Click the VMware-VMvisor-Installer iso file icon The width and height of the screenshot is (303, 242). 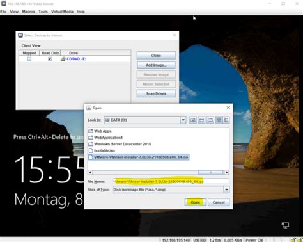click(91, 157)
